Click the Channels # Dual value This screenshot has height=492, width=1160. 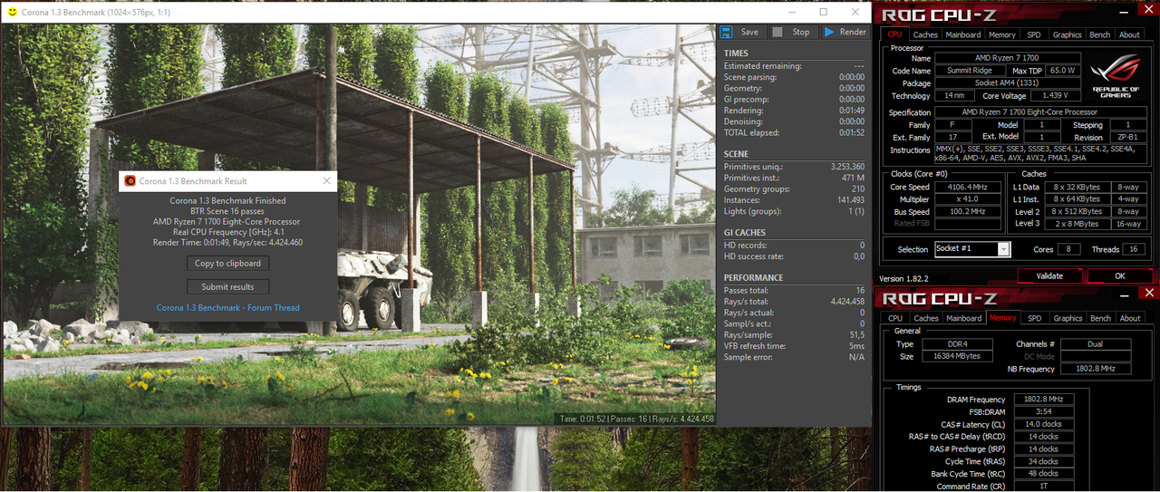click(1097, 344)
